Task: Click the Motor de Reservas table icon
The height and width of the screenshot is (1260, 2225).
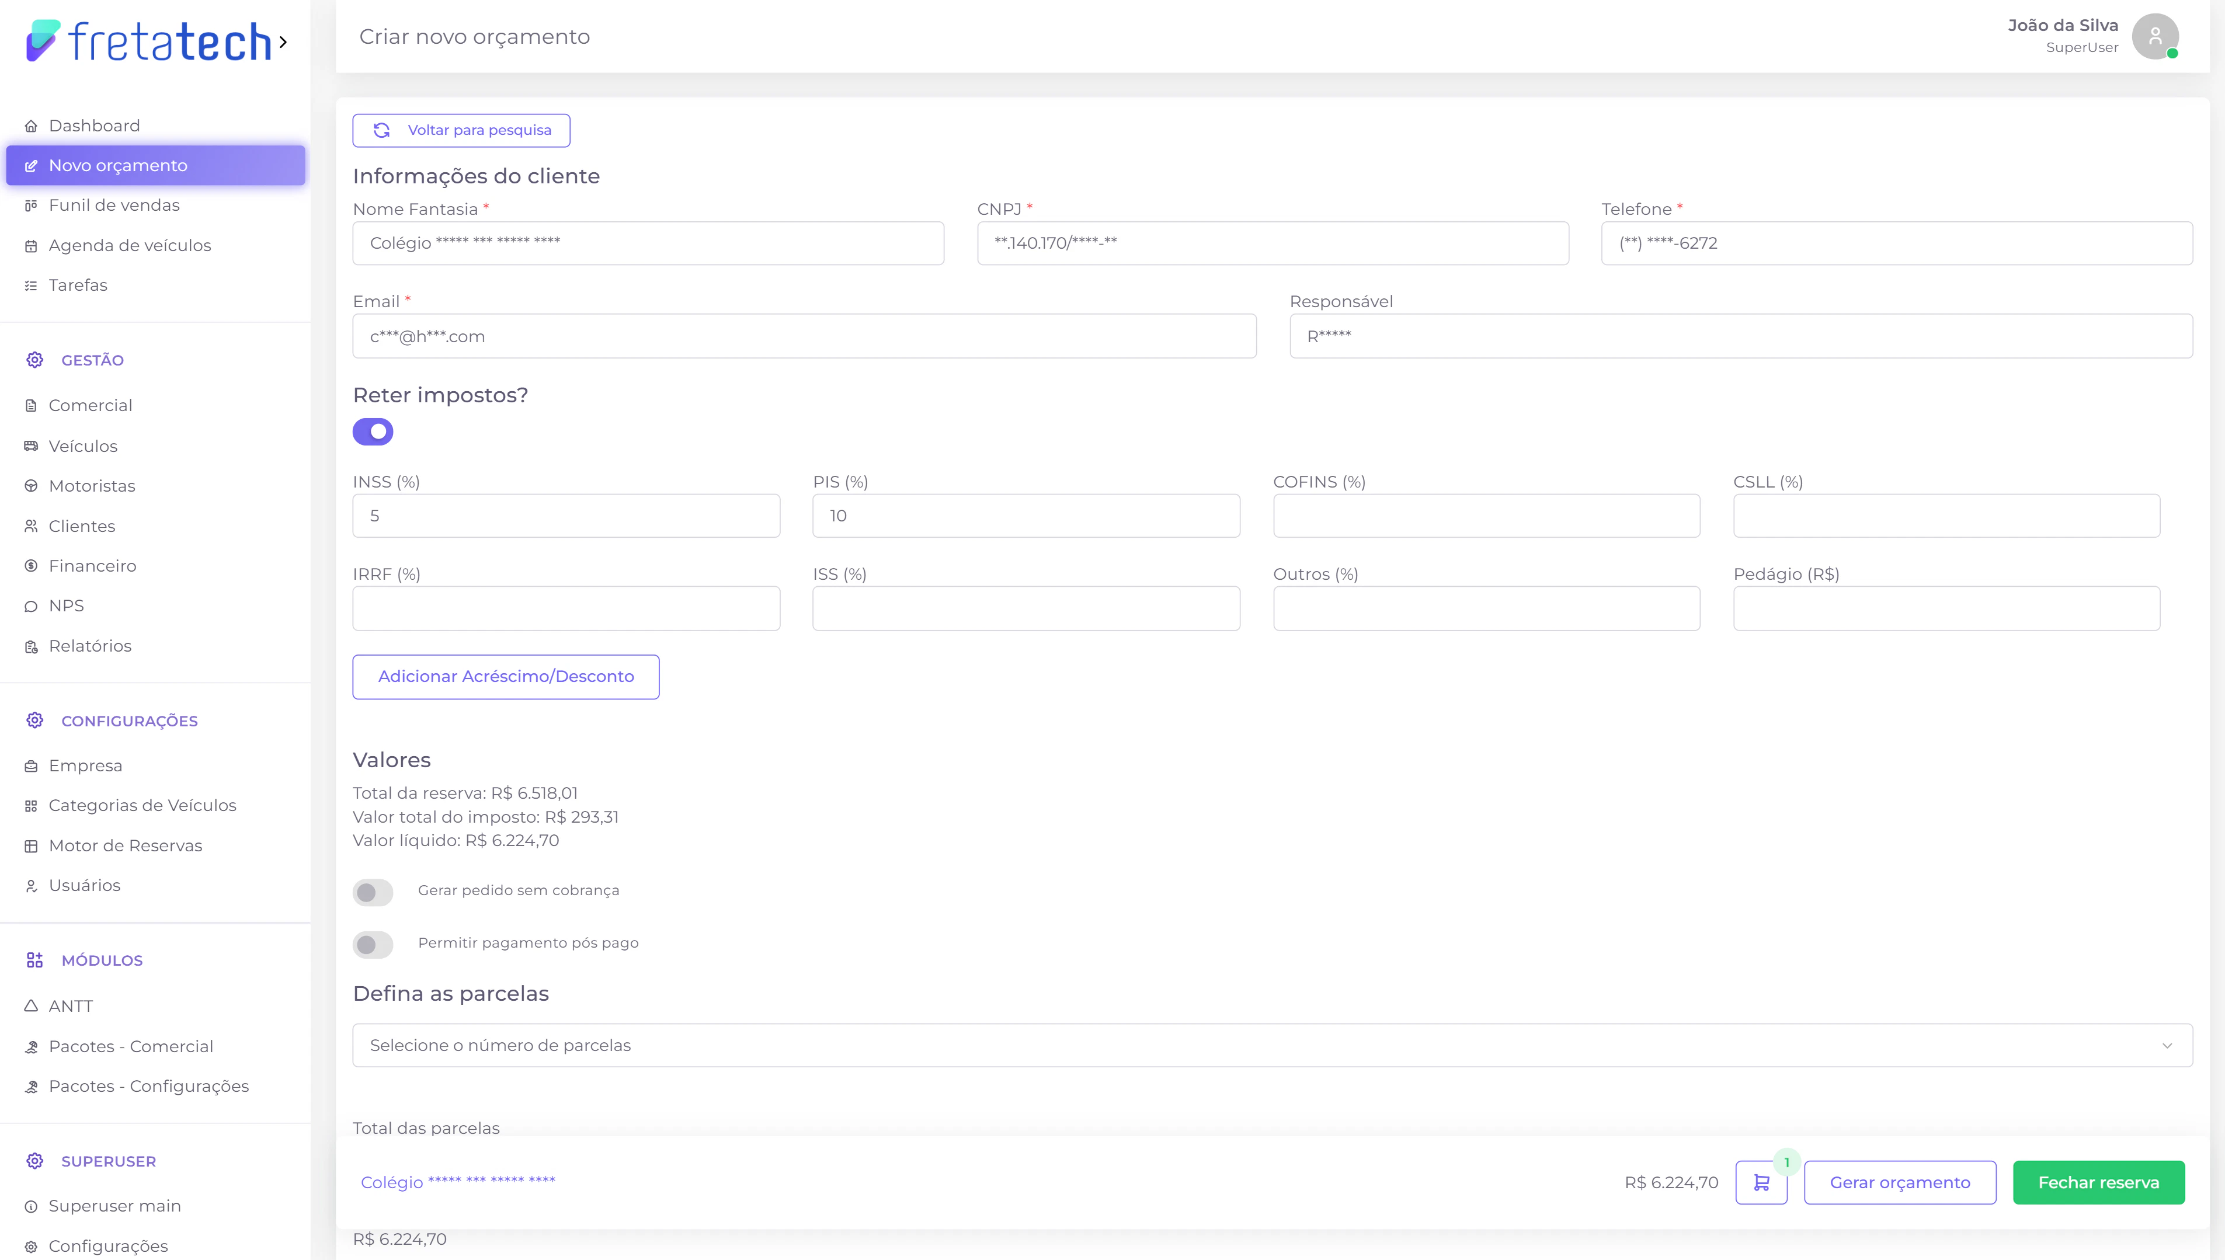Action: [31, 847]
